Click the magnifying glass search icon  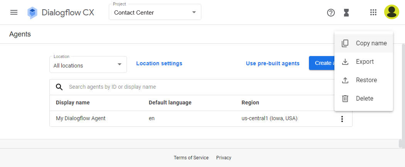click(x=59, y=87)
